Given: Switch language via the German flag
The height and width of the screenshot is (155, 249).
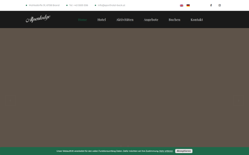Looking at the screenshot, I should click(188, 5).
